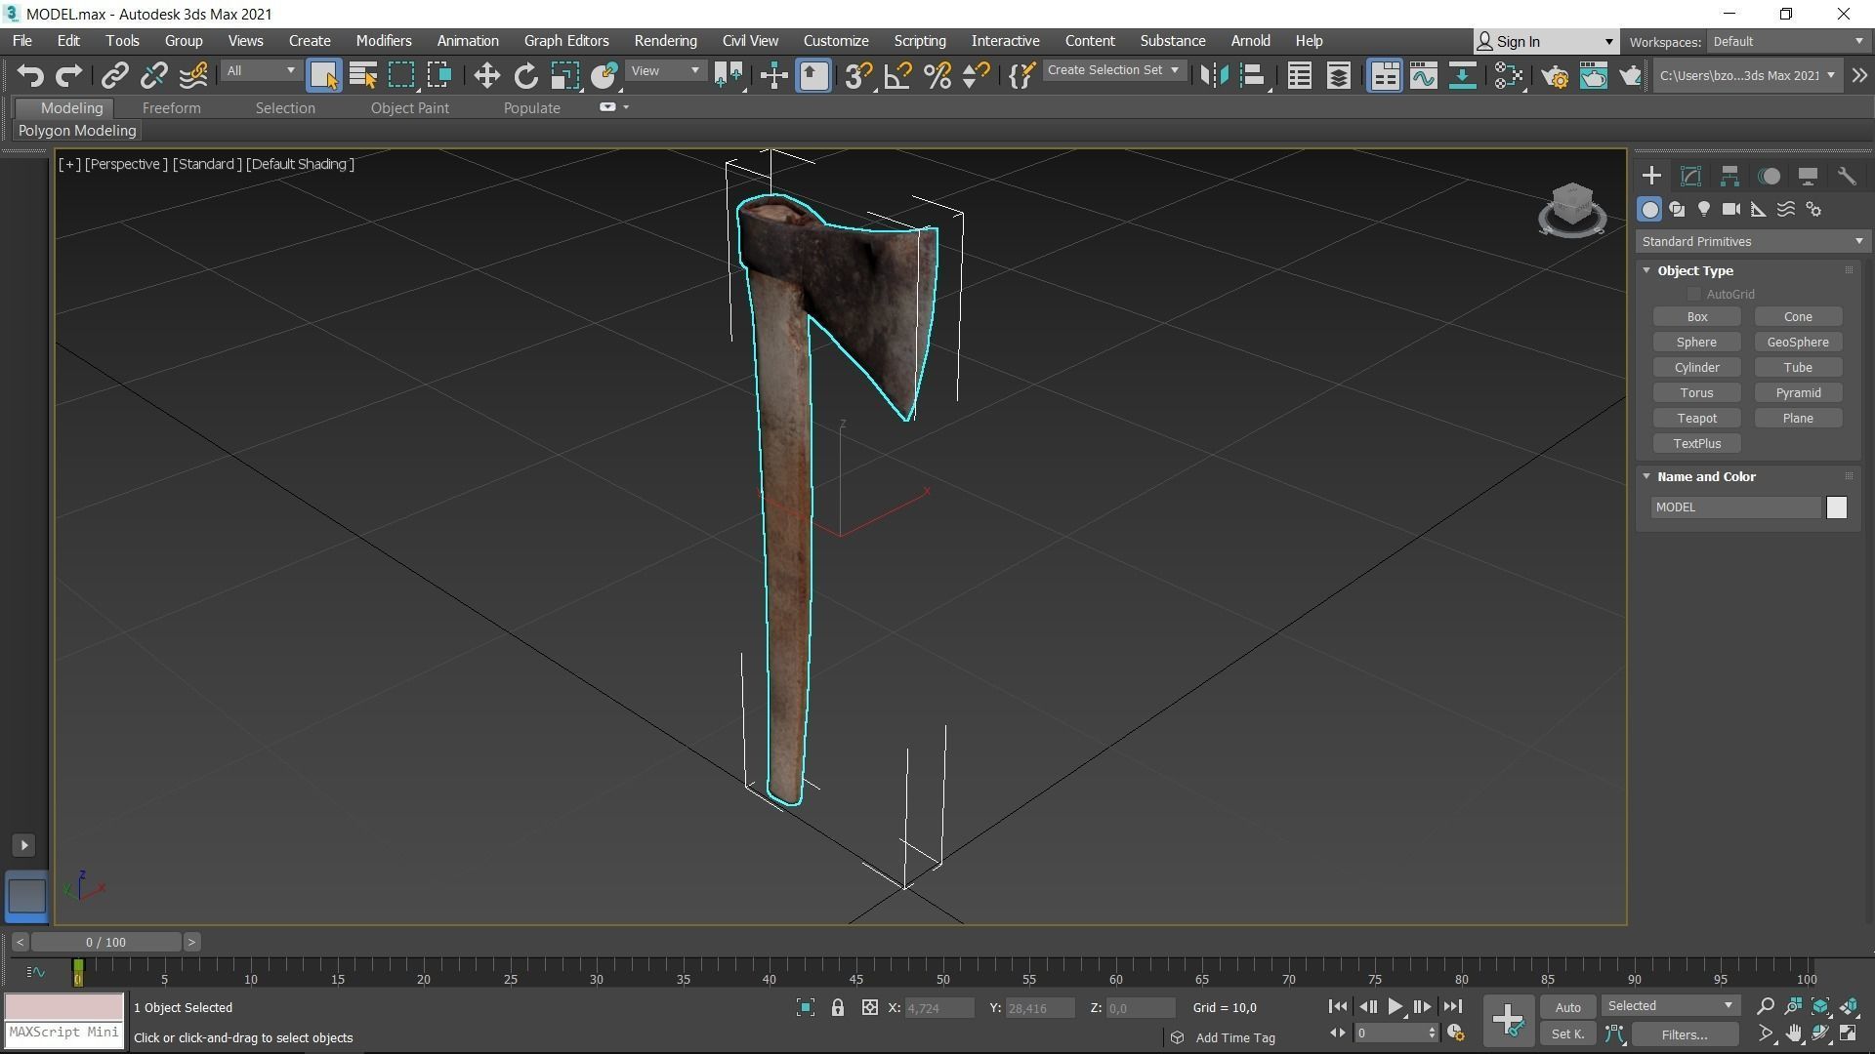Toggle the Window/Crossing selection mode

coord(439,75)
